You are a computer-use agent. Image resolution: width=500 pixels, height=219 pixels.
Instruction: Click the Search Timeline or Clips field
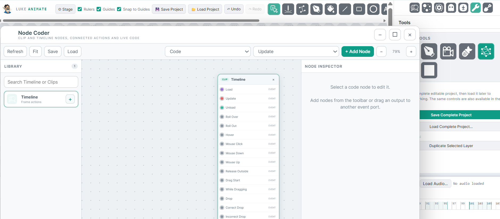pos(41,82)
